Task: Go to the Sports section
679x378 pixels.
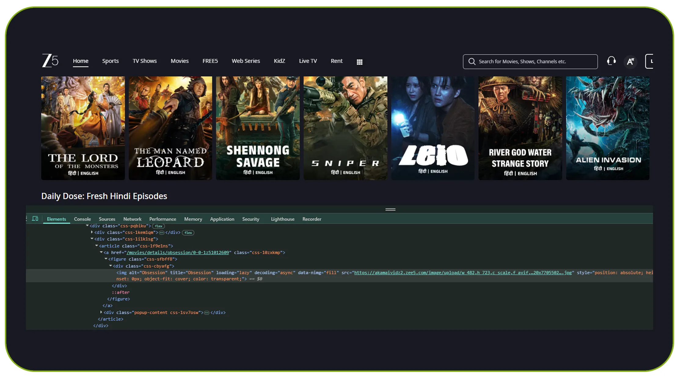Action: (110, 61)
